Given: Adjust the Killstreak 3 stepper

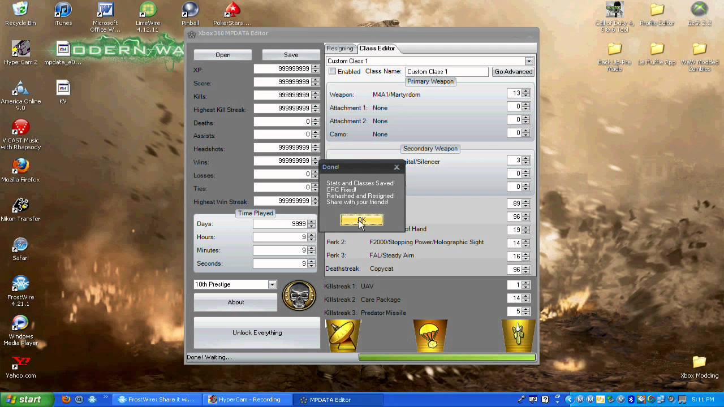Looking at the screenshot, I should (526, 311).
